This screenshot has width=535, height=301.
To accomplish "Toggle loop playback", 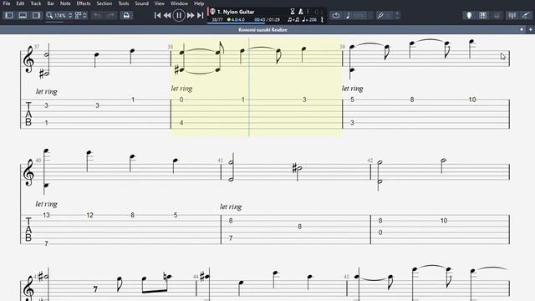I will coord(336,15).
